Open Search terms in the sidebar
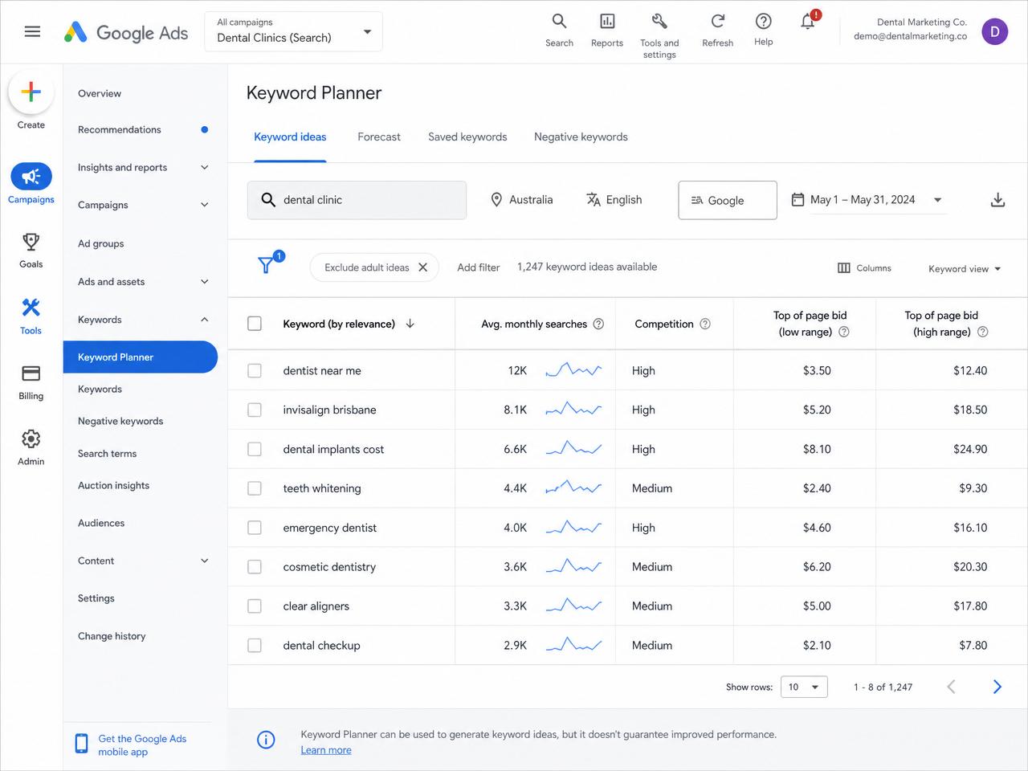The image size is (1028, 771). [x=107, y=454]
